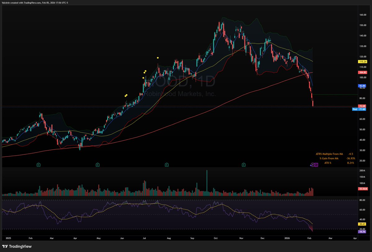Screen dimensions: 372x252
Task: Click the '-4.5' ATR multiple value
Action: point(351,153)
